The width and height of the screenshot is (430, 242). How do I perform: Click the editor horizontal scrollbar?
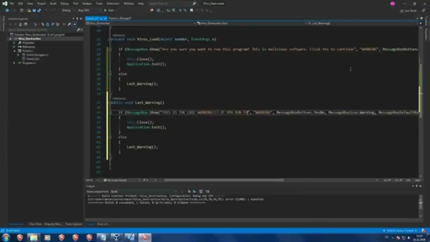(x=224, y=180)
